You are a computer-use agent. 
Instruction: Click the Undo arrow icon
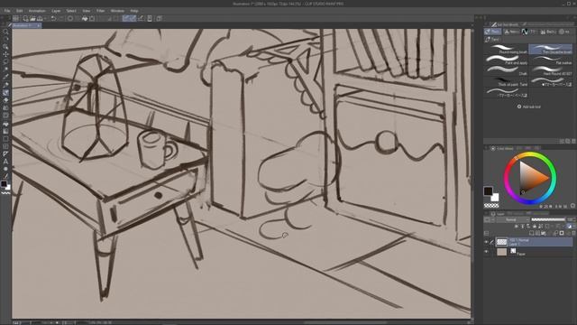[54, 18]
